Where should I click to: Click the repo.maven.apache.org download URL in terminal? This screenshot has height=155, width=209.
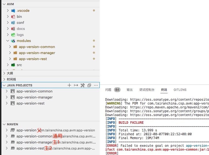[x=169, y=107]
